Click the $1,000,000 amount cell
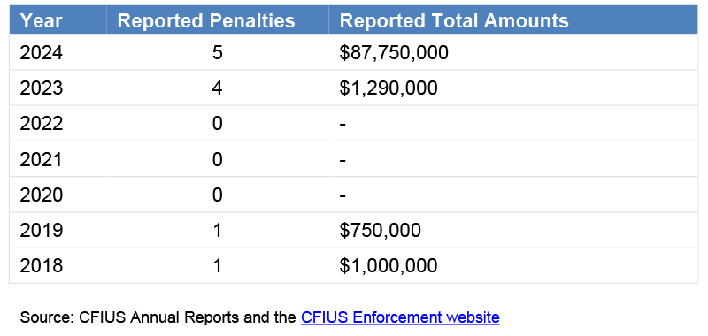Screen dimensions: 708x336 (x=513, y=265)
